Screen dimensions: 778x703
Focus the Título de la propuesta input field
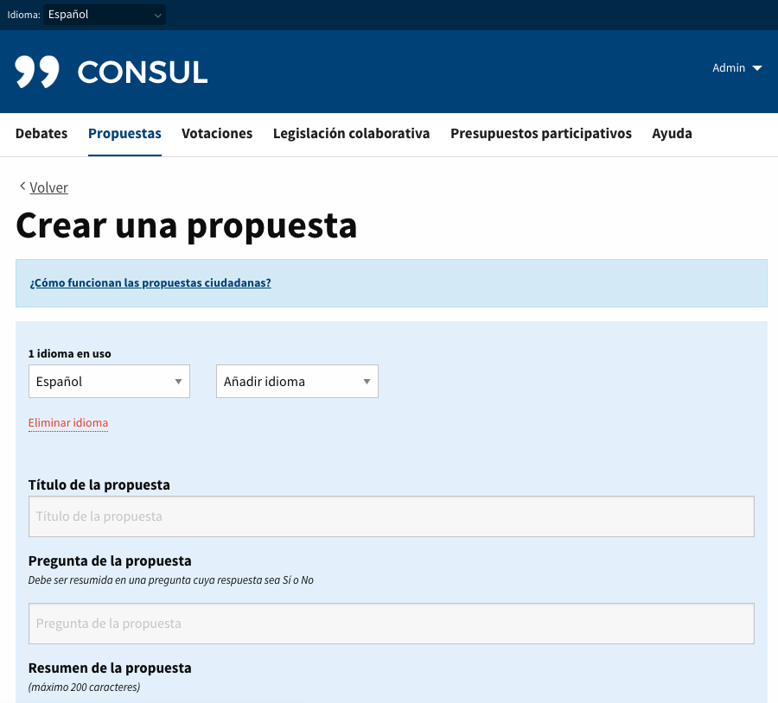pyautogui.click(x=391, y=516)
